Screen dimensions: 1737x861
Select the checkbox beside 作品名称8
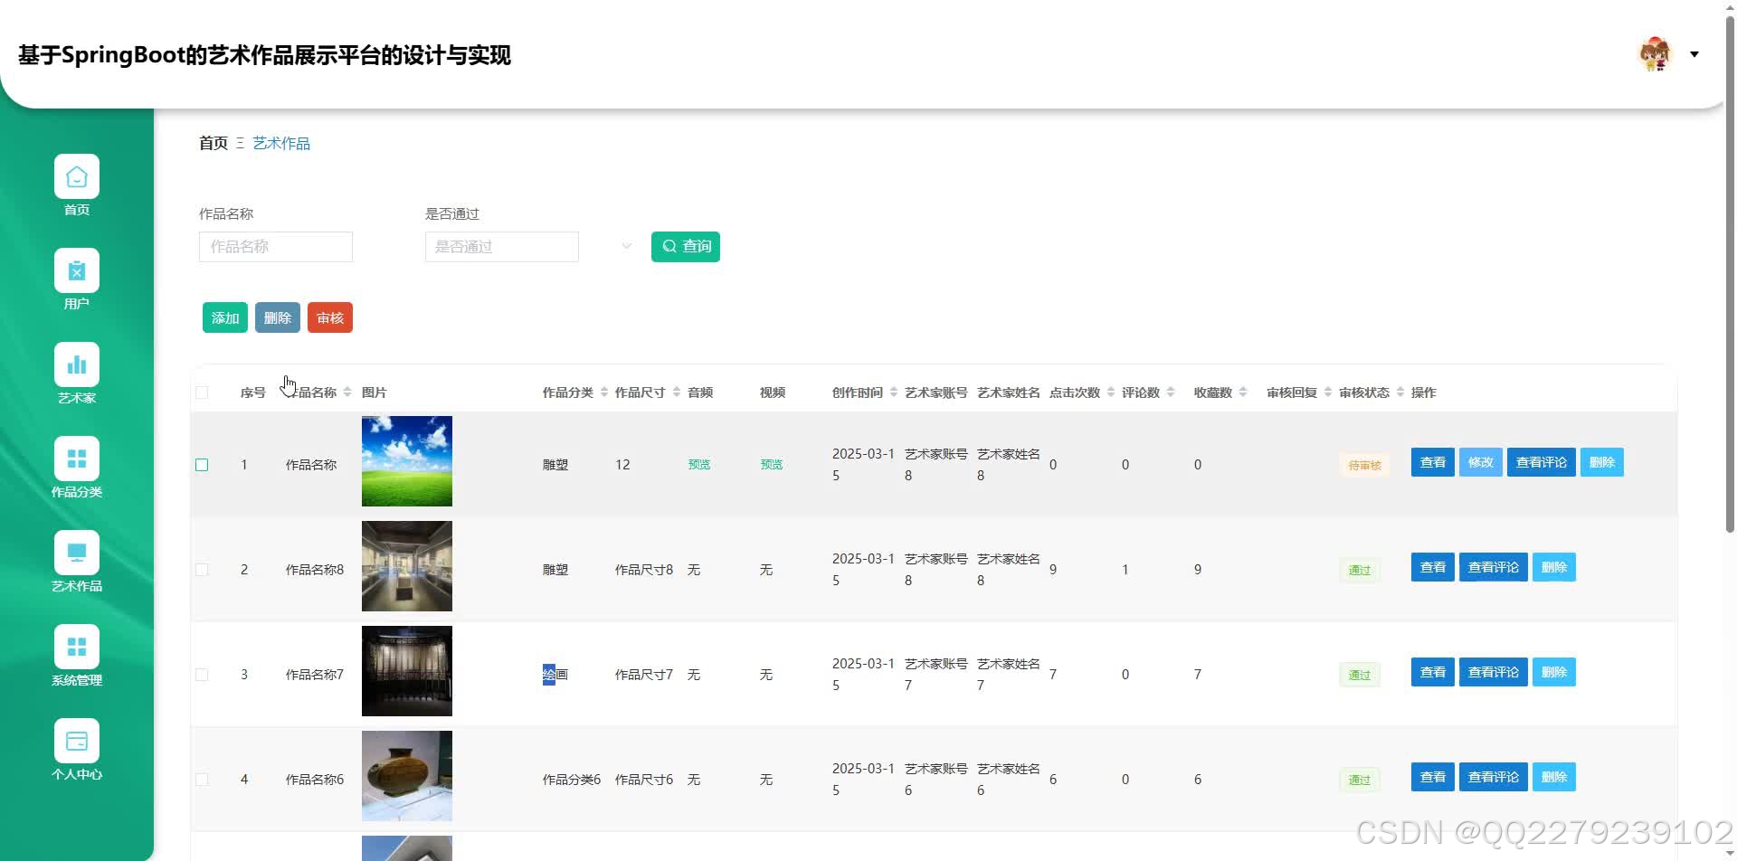(202, 569)
